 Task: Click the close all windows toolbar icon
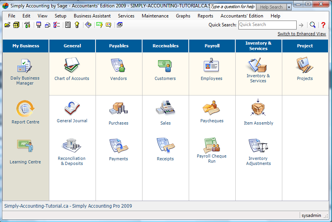click(x=120, y=25)
